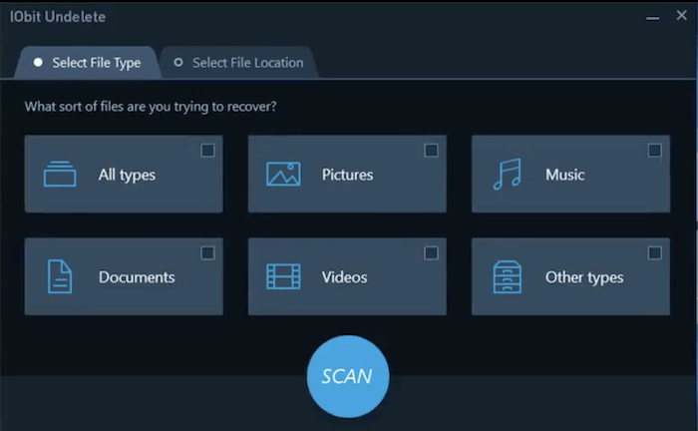Close the IObit Undelete window
This screenshot has height=431, width=698.
click(x=681, y=16)
